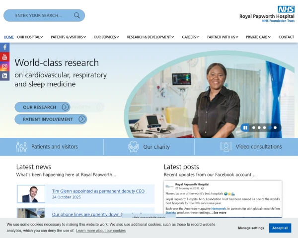The width and height of the screenshot is (298, 238).
Task: Expand the Our Hospital menu
Action: pos(30,37)
